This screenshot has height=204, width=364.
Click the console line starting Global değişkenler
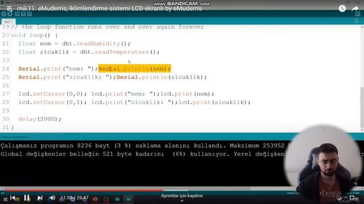click(144, 154)
